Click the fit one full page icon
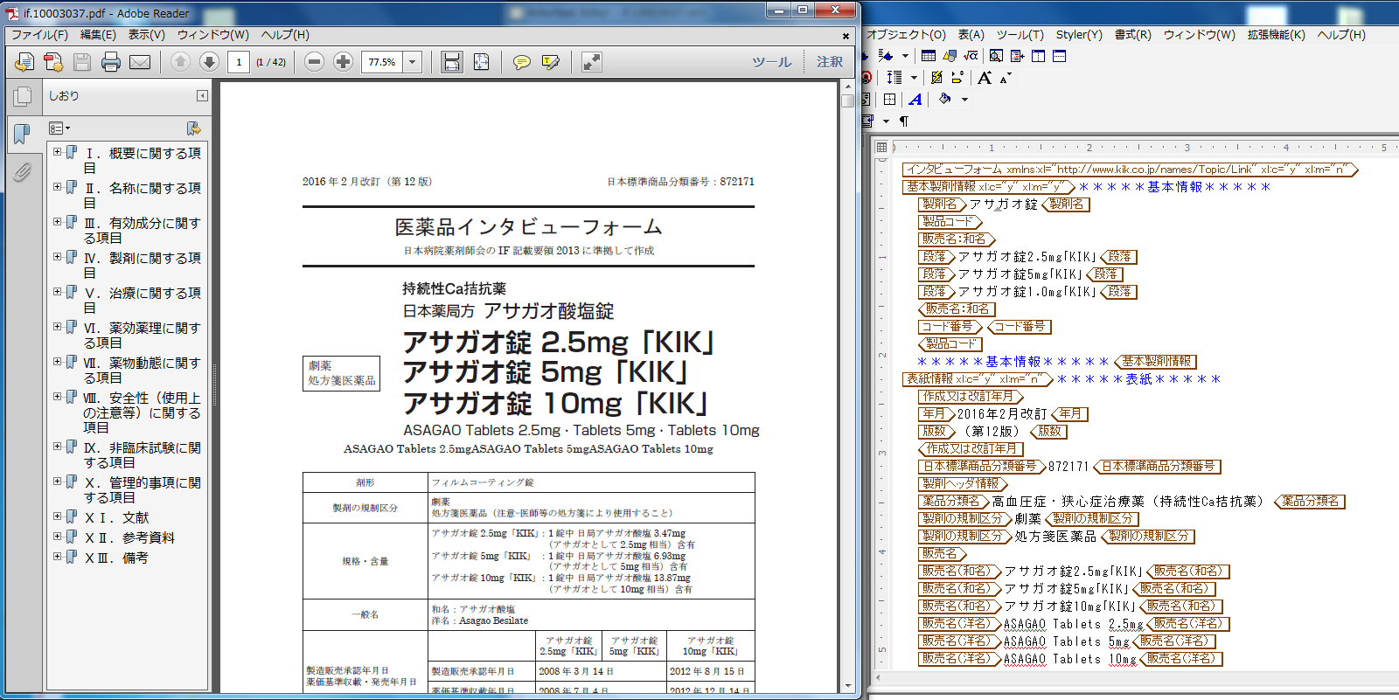Viewport: 1399px width, 700px height. (481, 62)
